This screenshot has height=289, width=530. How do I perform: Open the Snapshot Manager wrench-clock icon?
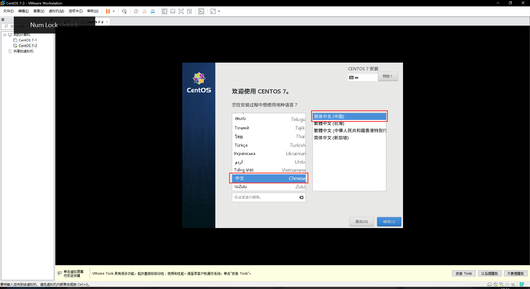point(153,11)
